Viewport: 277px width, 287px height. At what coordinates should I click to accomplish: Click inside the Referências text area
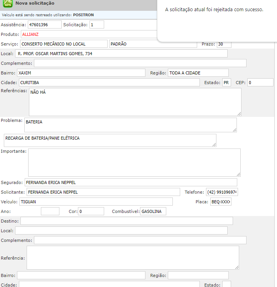tap(135, 102)
